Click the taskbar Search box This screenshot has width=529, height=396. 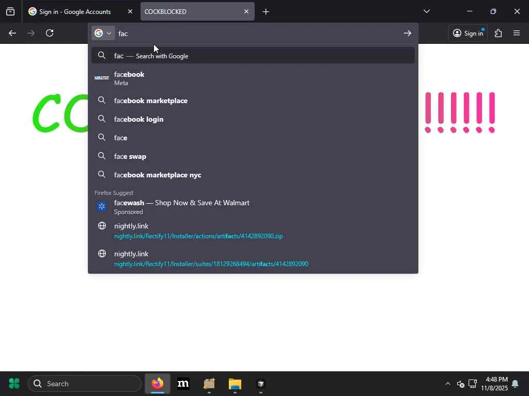85,384
